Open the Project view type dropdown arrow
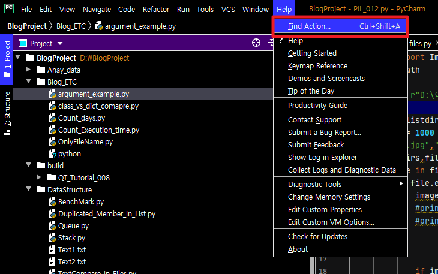This screenshot has height=274, width=438. tap(60, 44)
